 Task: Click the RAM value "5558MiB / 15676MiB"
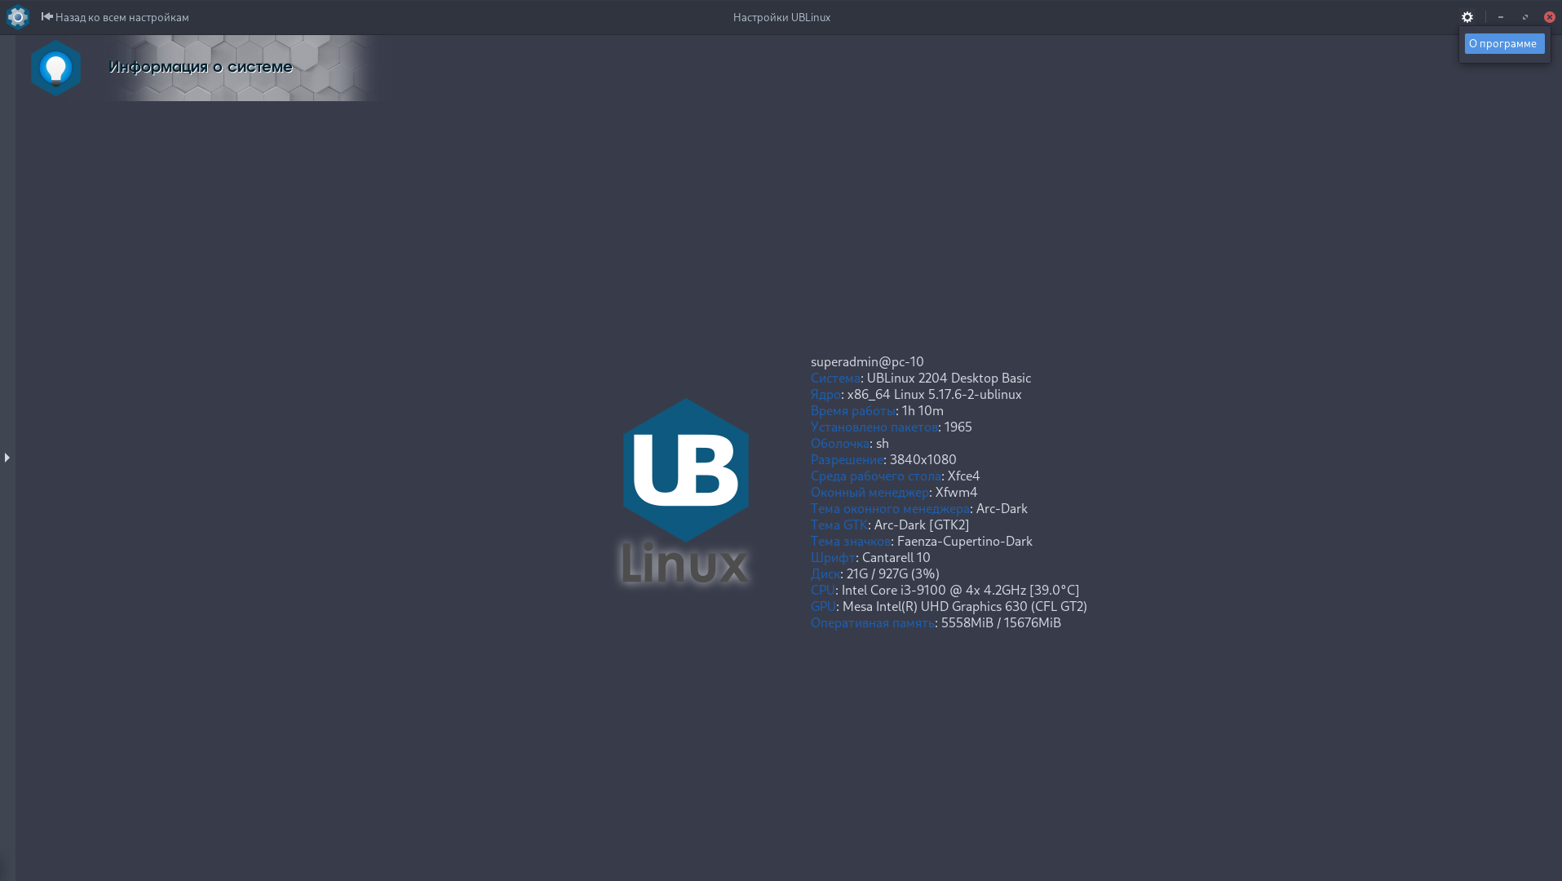point(1001,623)
